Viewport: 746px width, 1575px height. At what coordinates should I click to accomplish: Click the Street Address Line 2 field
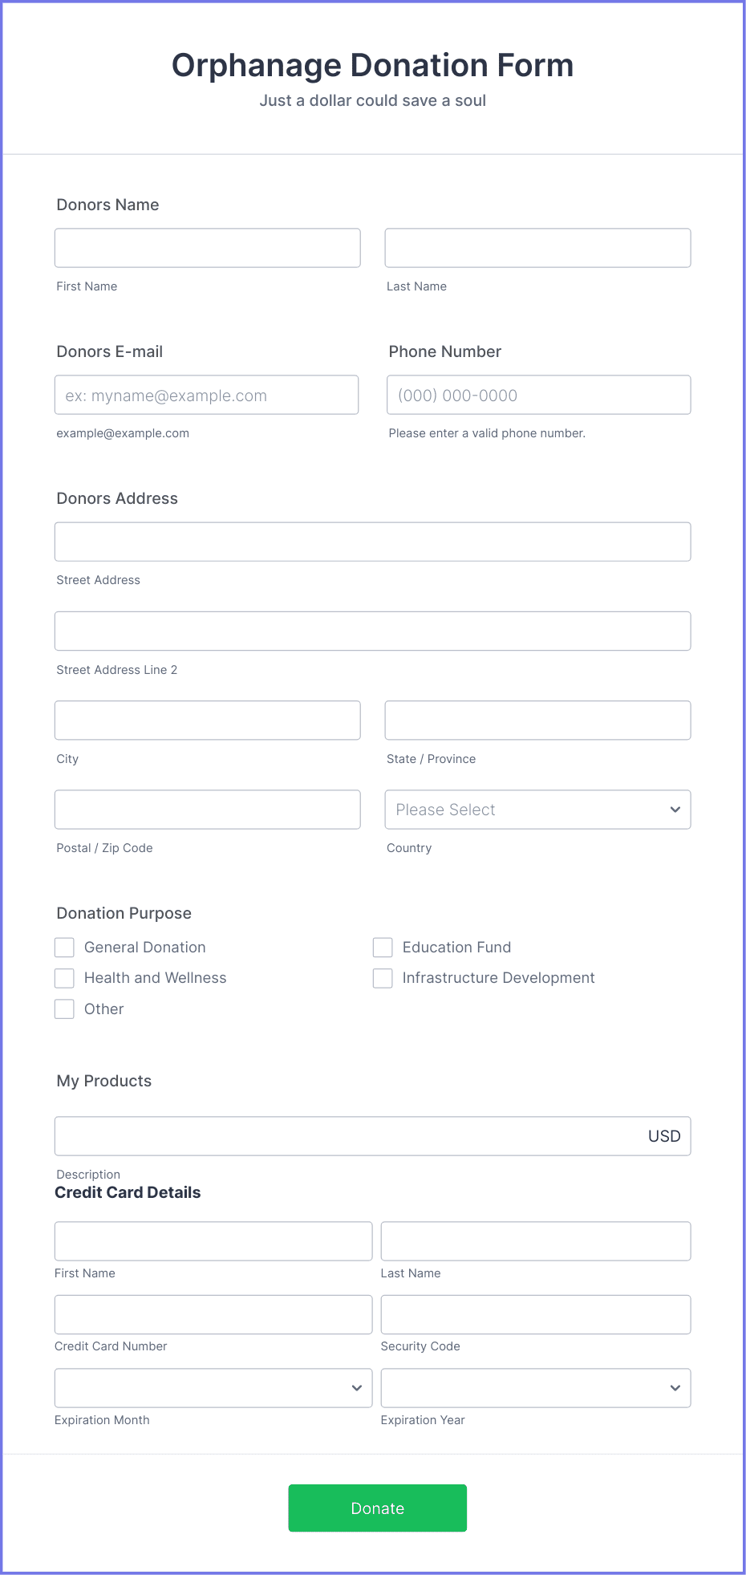[x=373, y=631]
